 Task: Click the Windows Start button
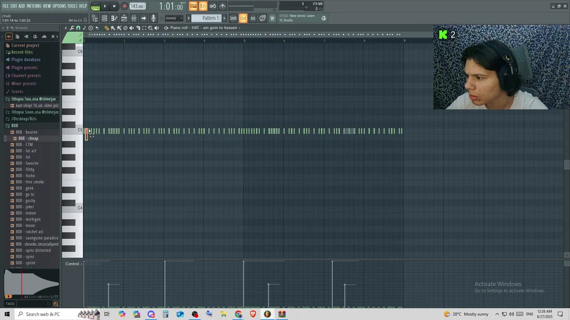click(7, 314)
